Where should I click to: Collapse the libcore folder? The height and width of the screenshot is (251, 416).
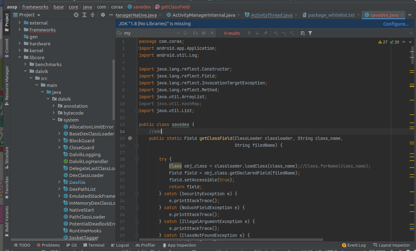click(x=20, y=58)
